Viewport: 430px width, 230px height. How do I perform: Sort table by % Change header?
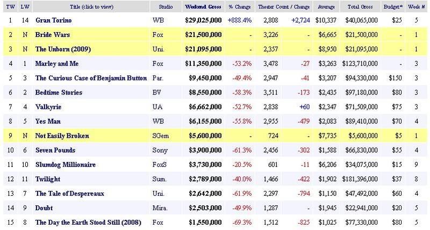point(240,7)
